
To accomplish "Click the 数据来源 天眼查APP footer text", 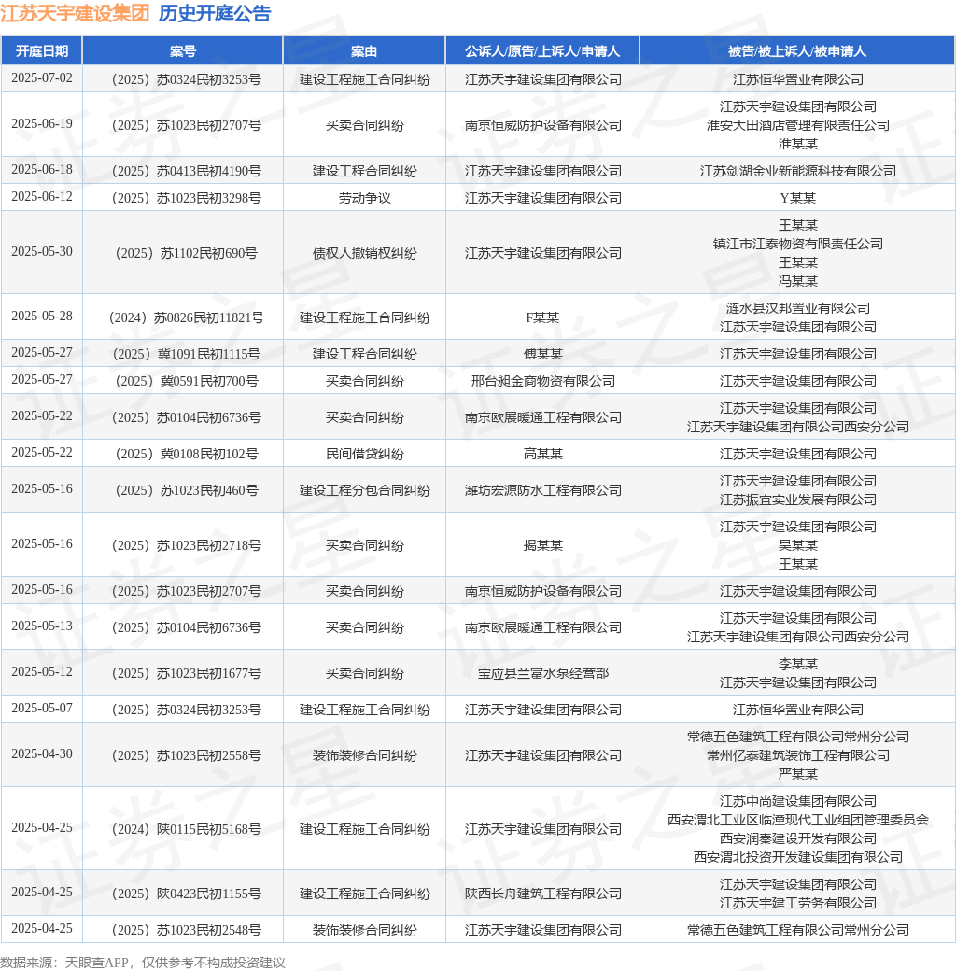I will click(x=143, y=963).
